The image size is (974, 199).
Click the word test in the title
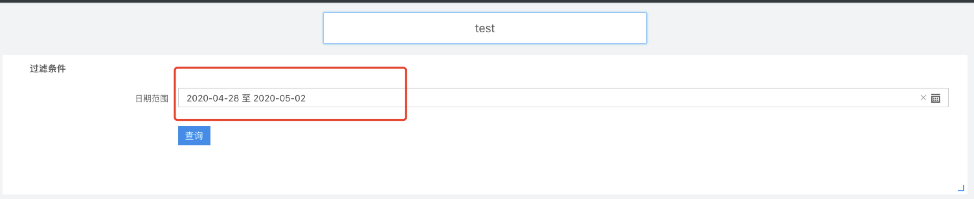(x=485, y=28)
